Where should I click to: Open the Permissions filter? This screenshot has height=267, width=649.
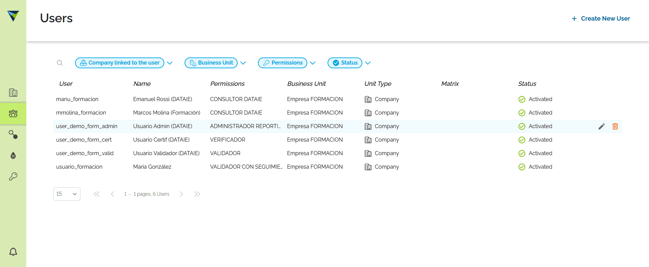(x=283, y=63)
